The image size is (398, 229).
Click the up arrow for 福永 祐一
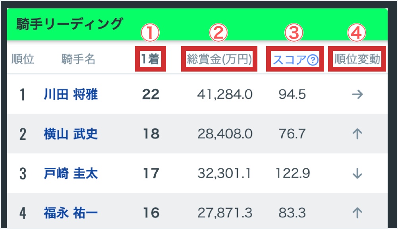(x=357, y=213)
